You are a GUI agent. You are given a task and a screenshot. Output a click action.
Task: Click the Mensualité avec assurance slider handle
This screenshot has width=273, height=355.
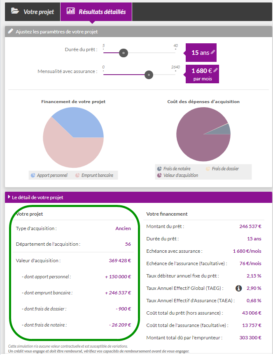tap(149, 75)
